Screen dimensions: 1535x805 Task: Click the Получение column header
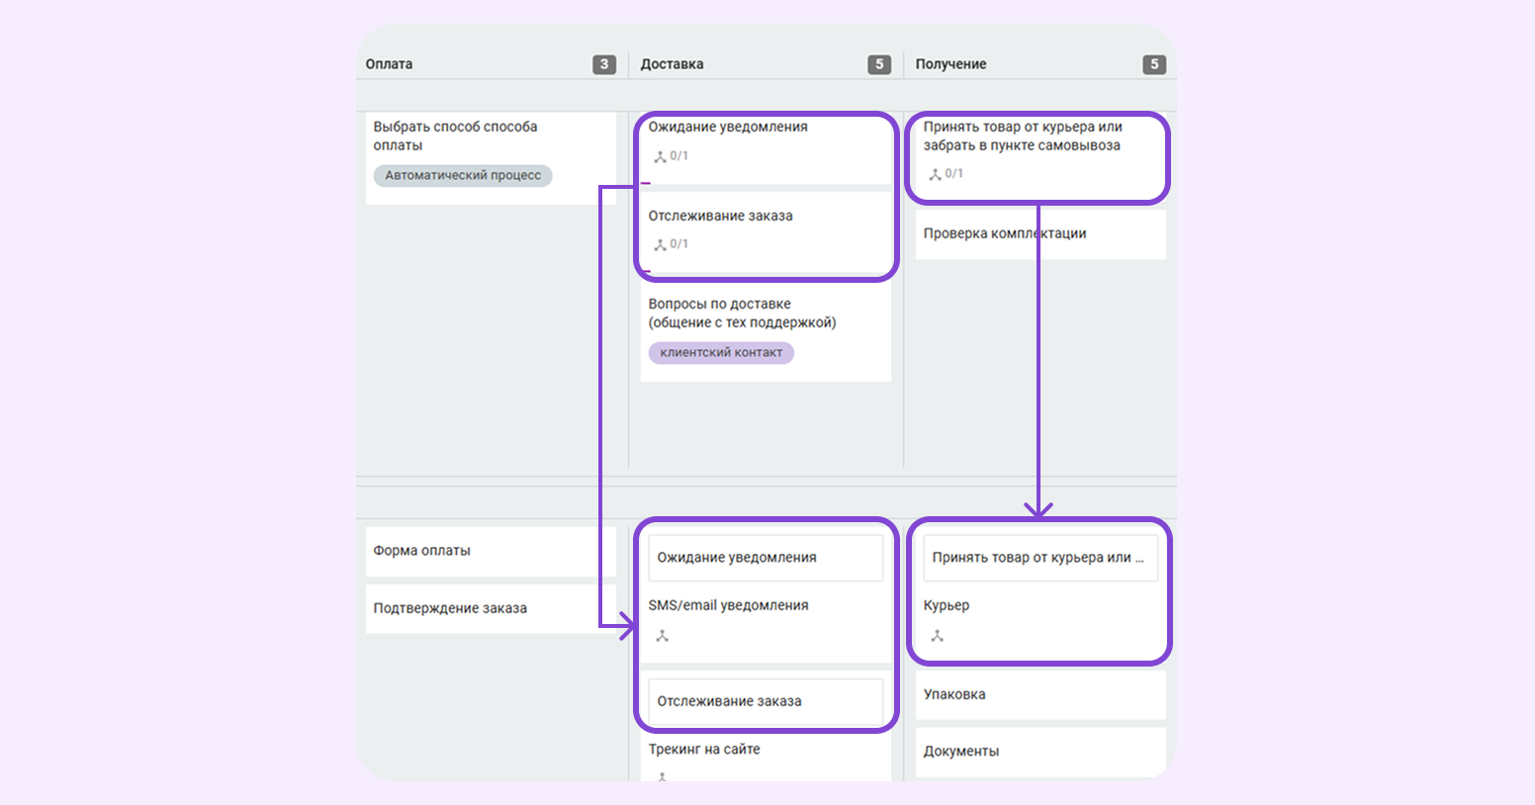click(x=950, y=64)
